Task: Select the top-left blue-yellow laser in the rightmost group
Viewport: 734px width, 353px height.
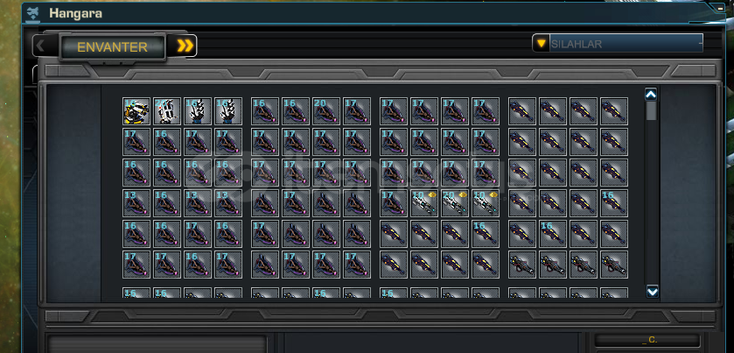Action: click(x=522, y=111)
